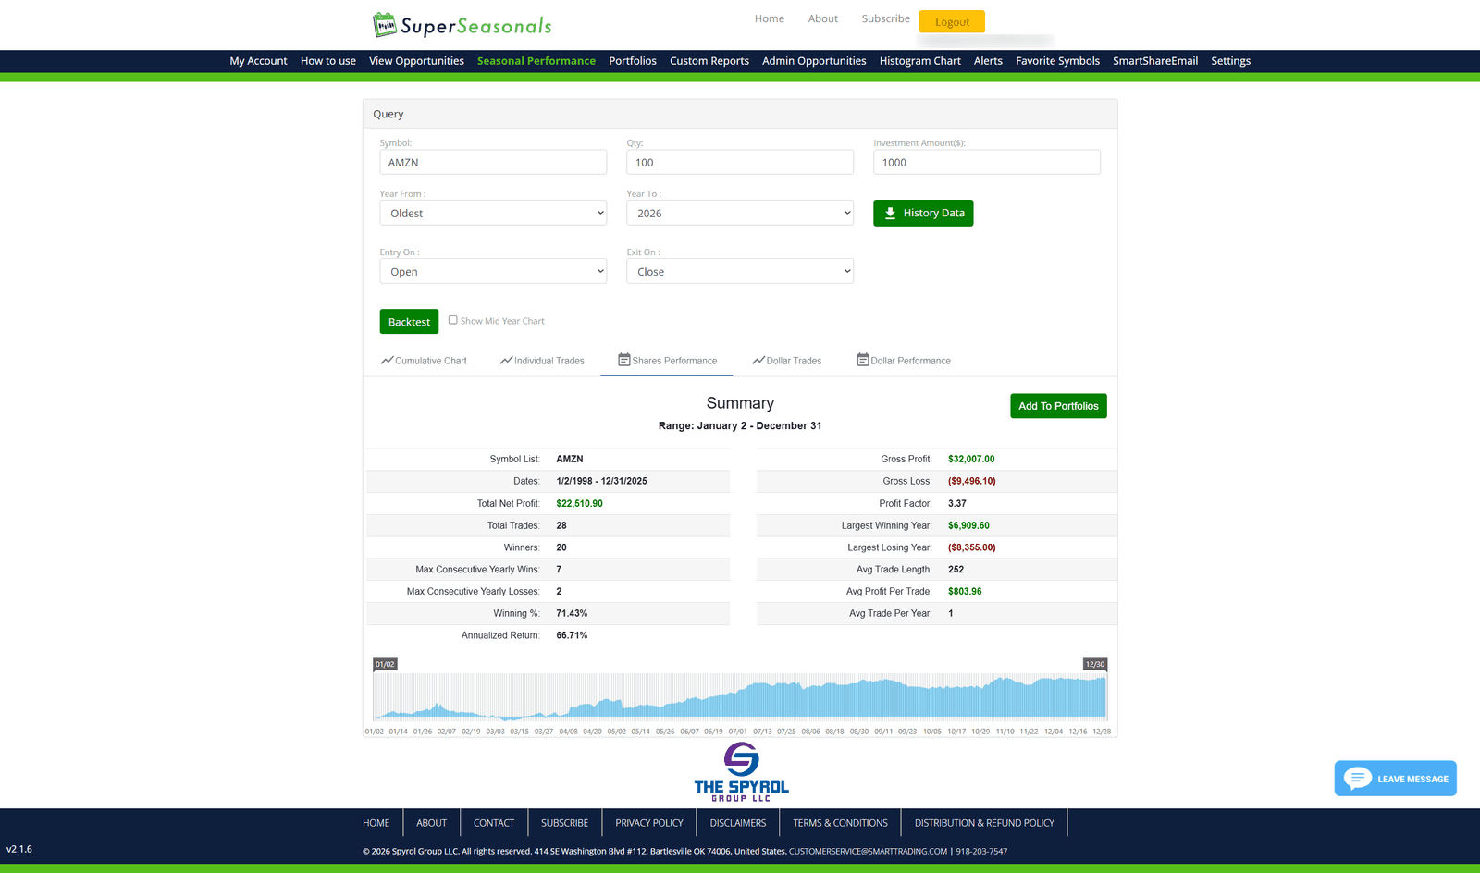Open SmartShareEmail menu item
Viewport: 1480px width, 873px height.
coord(1155,61)
